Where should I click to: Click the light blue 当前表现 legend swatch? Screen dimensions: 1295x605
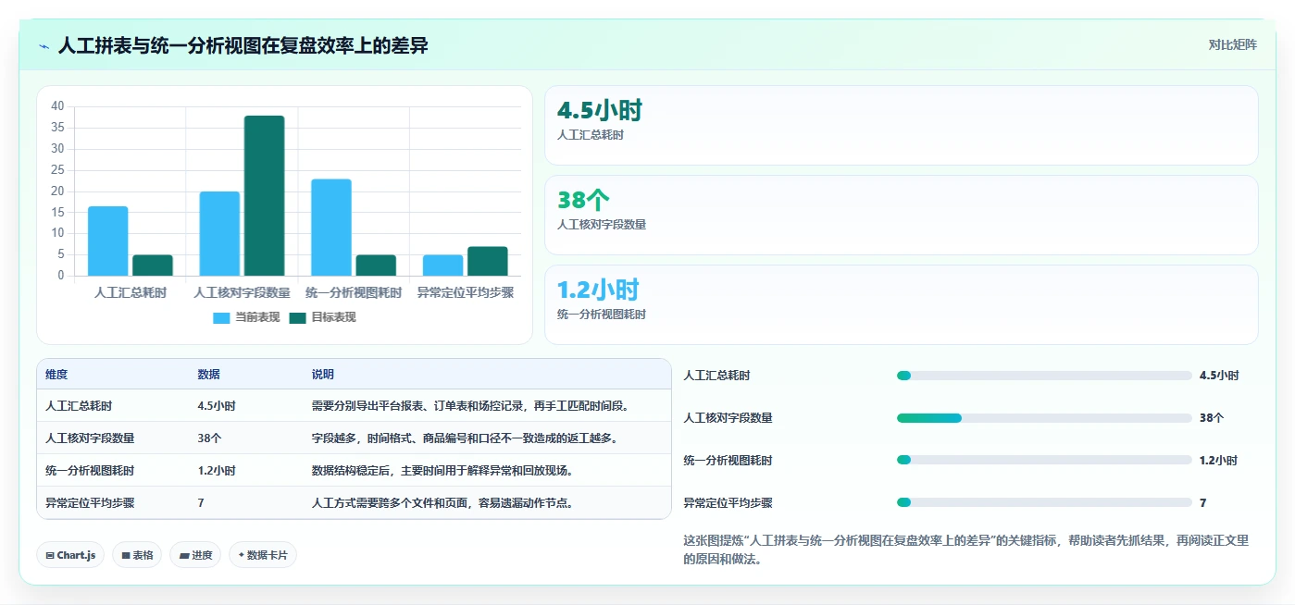(x=221, y=317)
